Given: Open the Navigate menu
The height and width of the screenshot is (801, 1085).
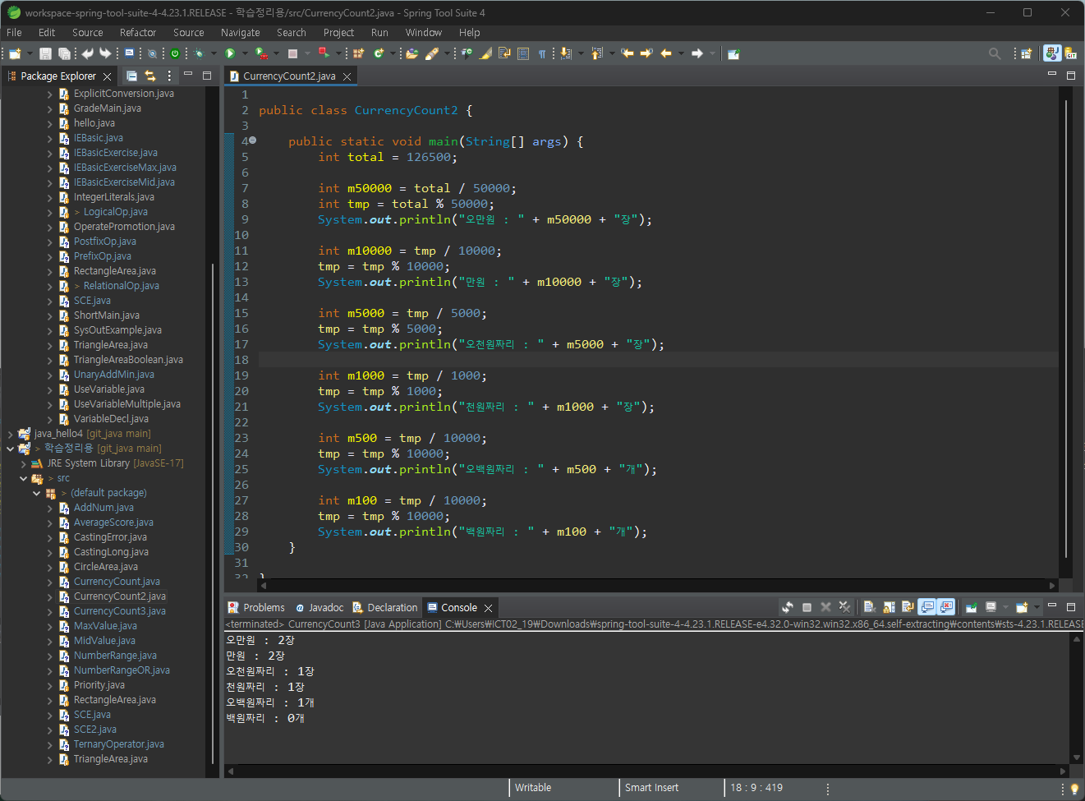Looking at the screenshot, I should [240, 32].
